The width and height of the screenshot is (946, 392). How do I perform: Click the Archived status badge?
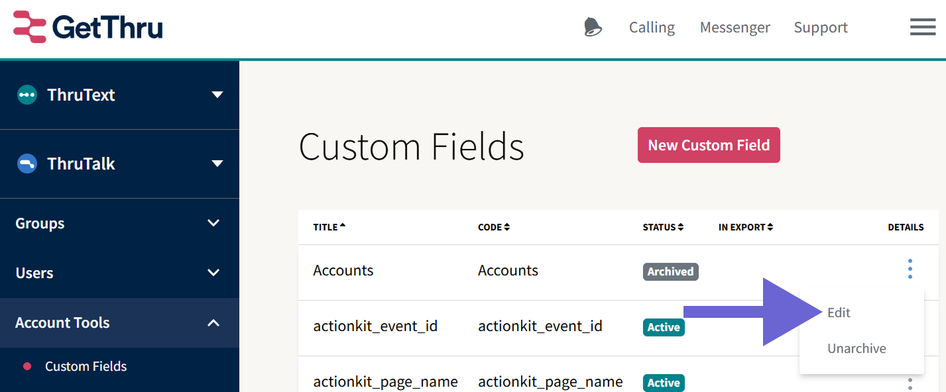click(670, 271)
